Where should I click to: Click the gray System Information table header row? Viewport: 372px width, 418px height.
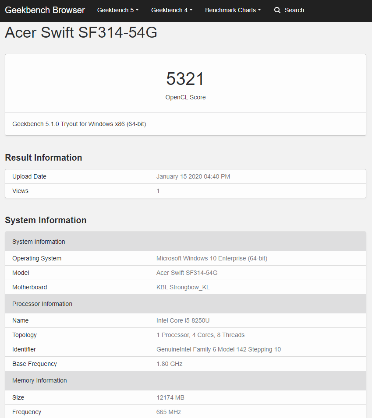click(185, 242)
